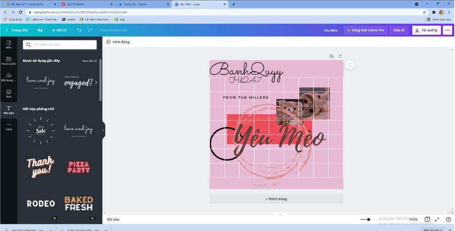Screen dimensions: 455x231
Task: Select the Văn bản text panel
Action: (x=9, y=110)
